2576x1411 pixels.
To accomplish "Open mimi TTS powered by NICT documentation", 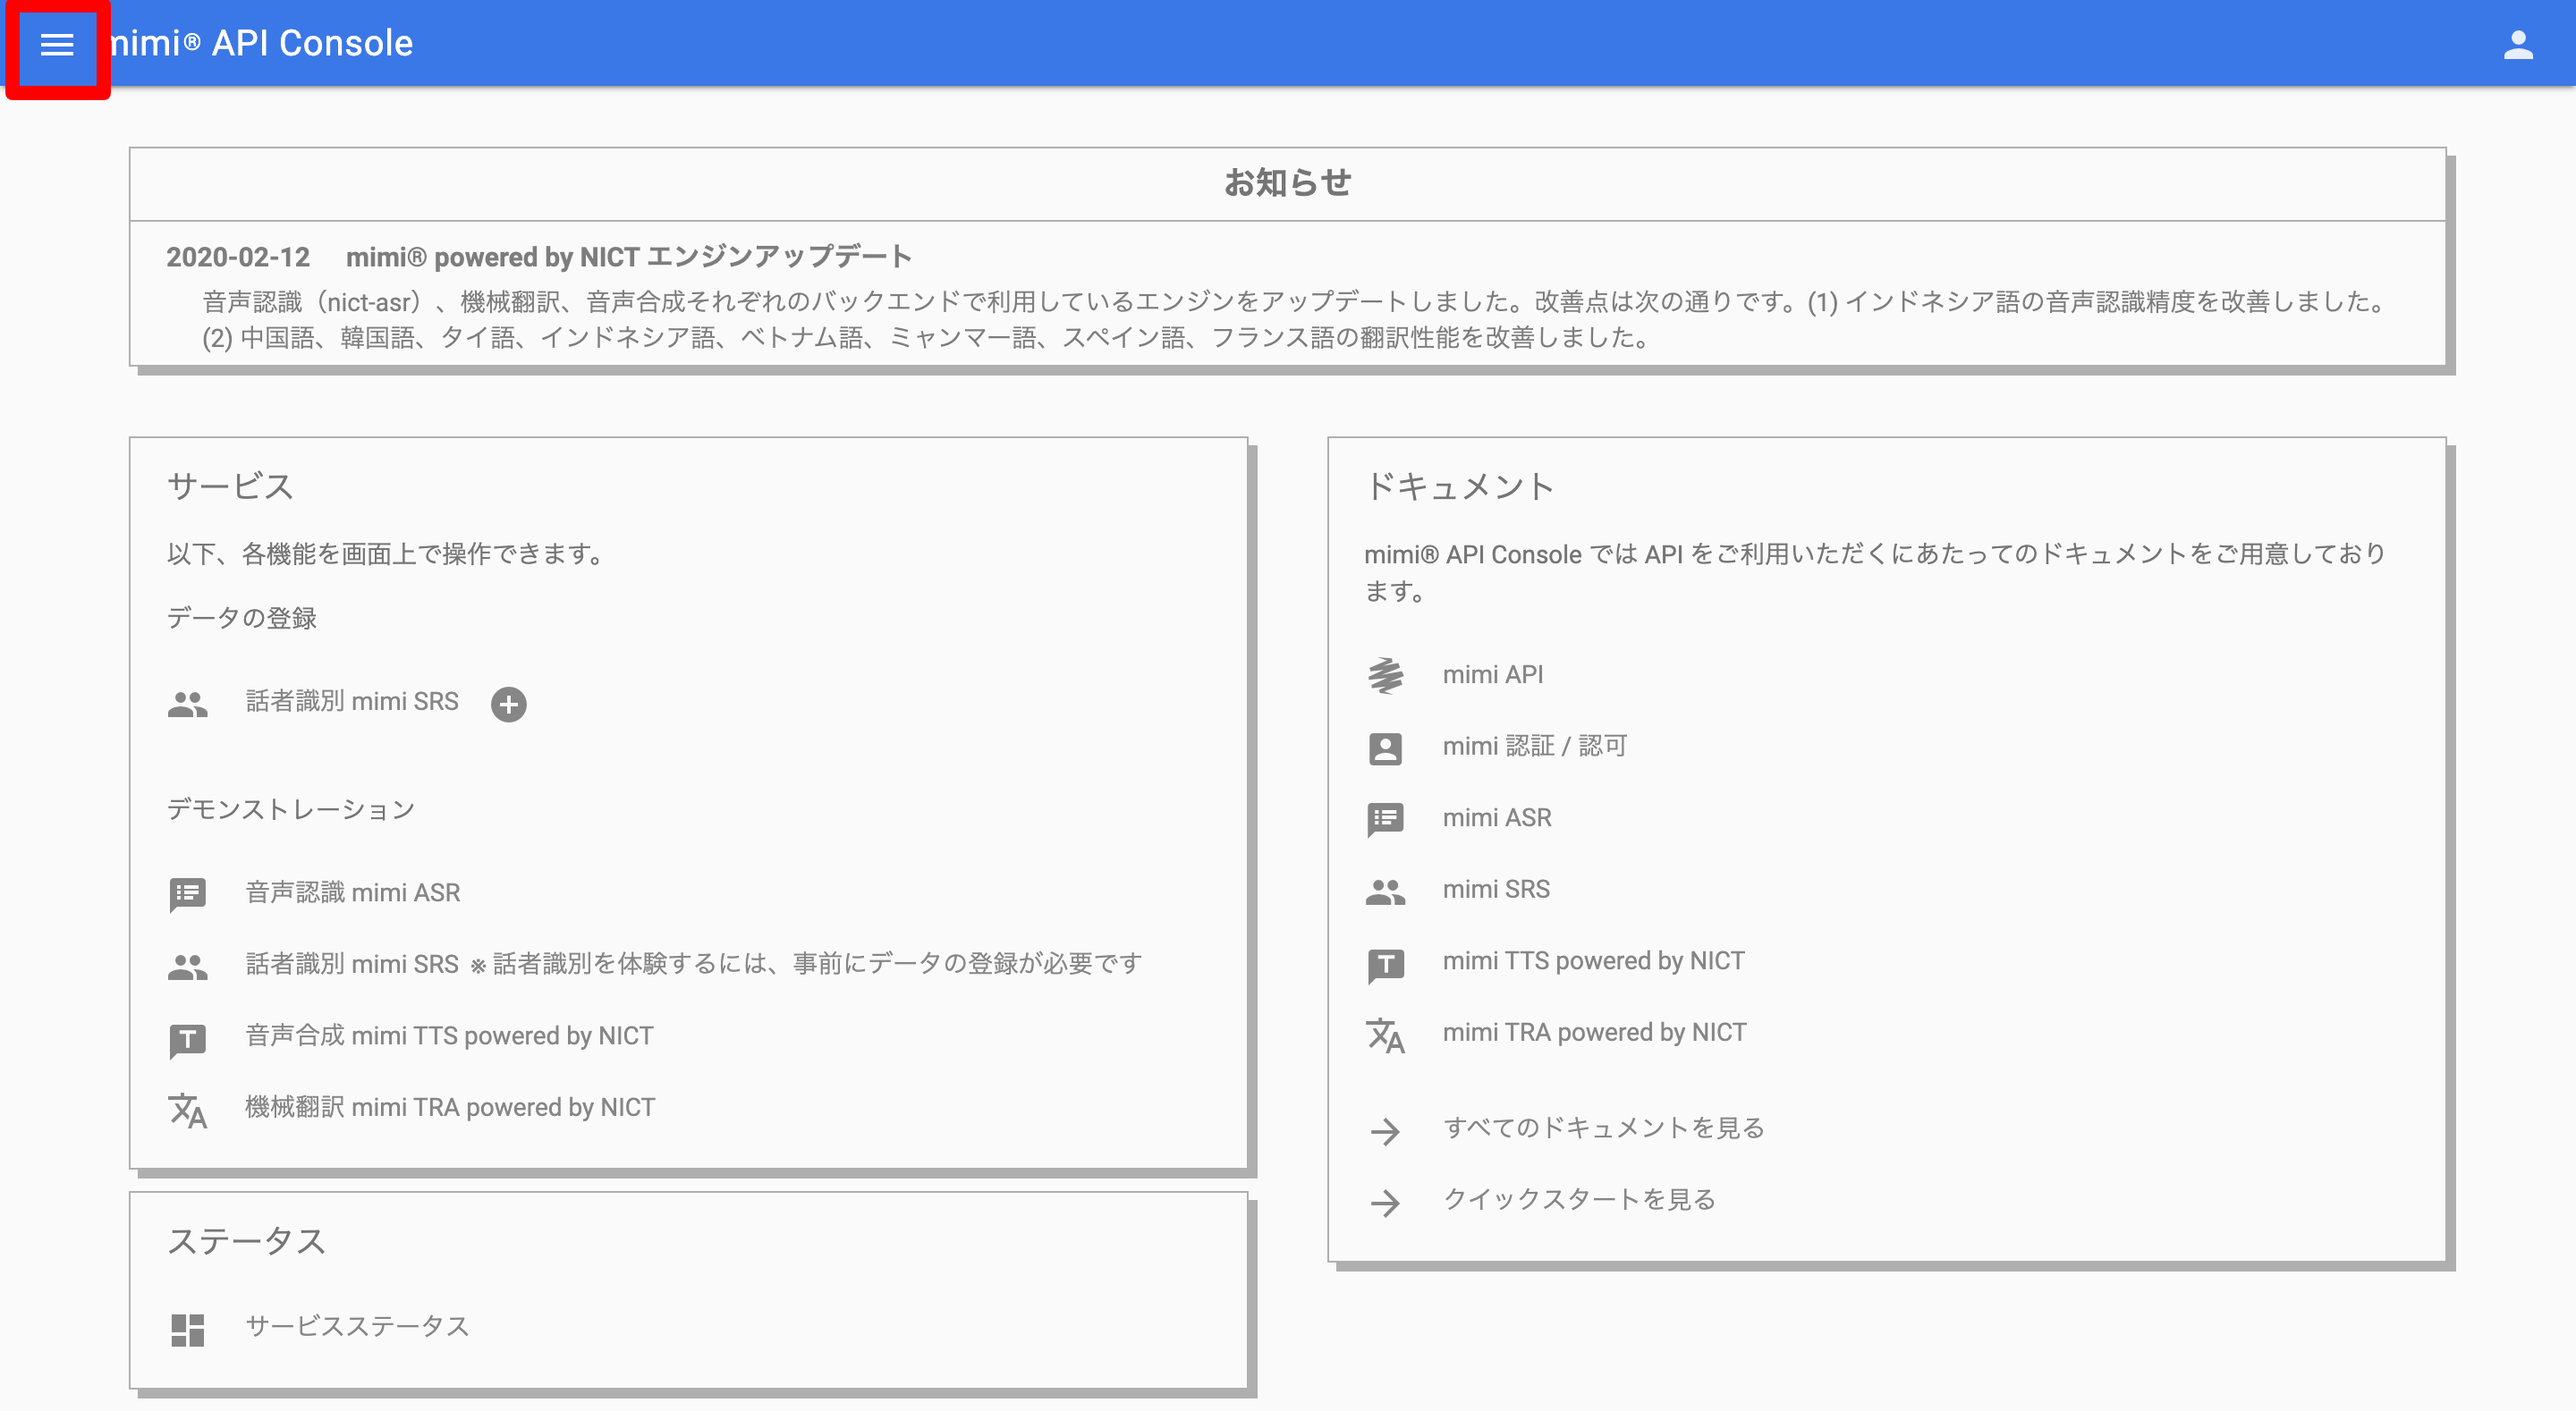I will tap(1593, 961).
